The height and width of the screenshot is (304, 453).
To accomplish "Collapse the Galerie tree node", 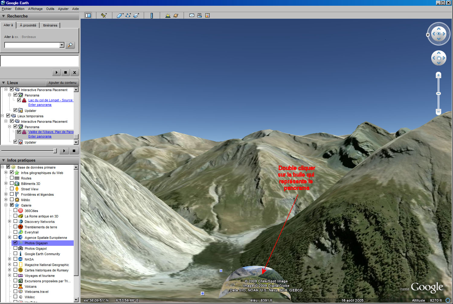I will 6,205.
